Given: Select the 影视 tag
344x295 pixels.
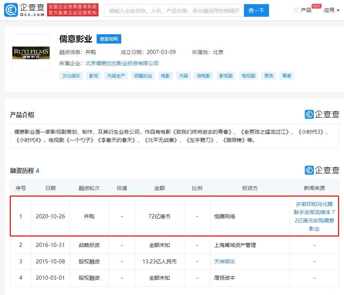Looking at the screenshot, I should [x=94, y=76].
